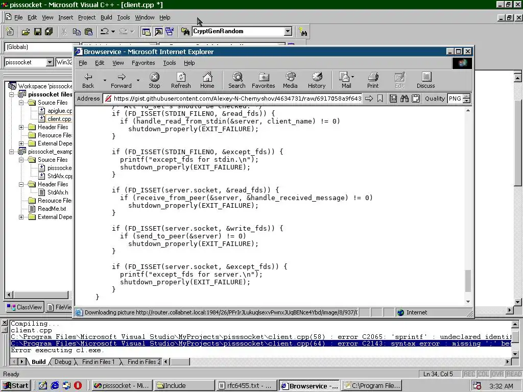Open the Window List icon
The height and width of the screenshot is (392, 523).
tap(170, 32)
